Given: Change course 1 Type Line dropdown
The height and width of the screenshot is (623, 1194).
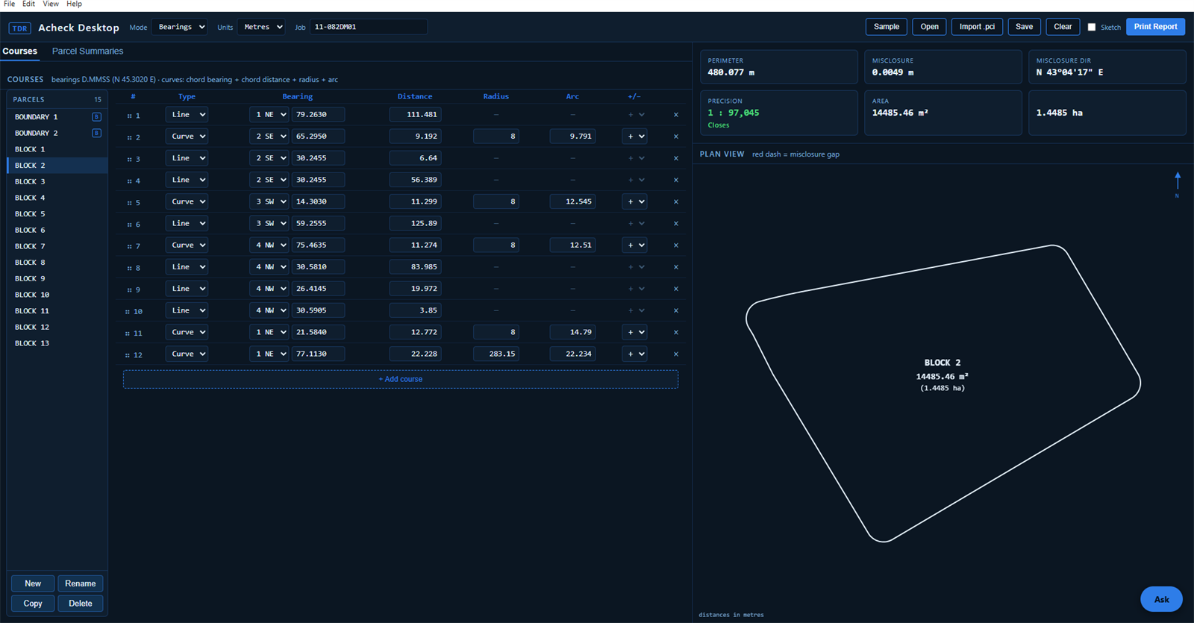Looking at the screenshot, I should point(187,115).
